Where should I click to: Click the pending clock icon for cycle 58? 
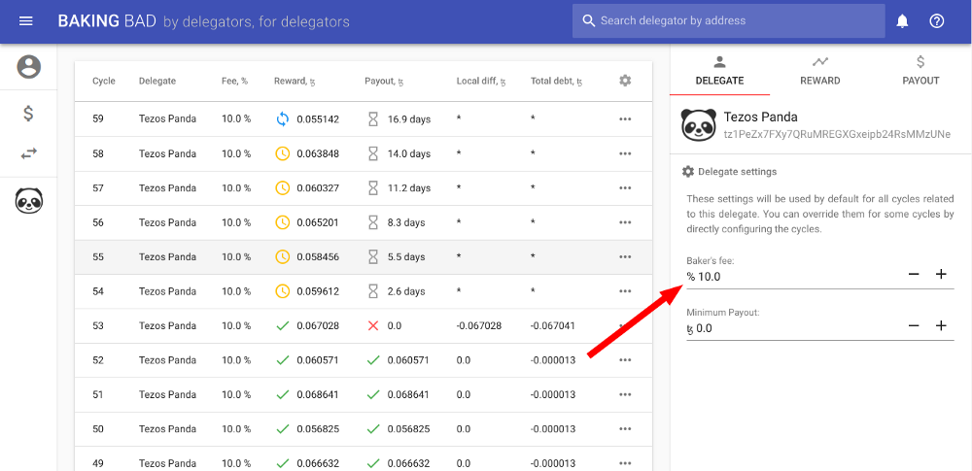click(283, 153)
